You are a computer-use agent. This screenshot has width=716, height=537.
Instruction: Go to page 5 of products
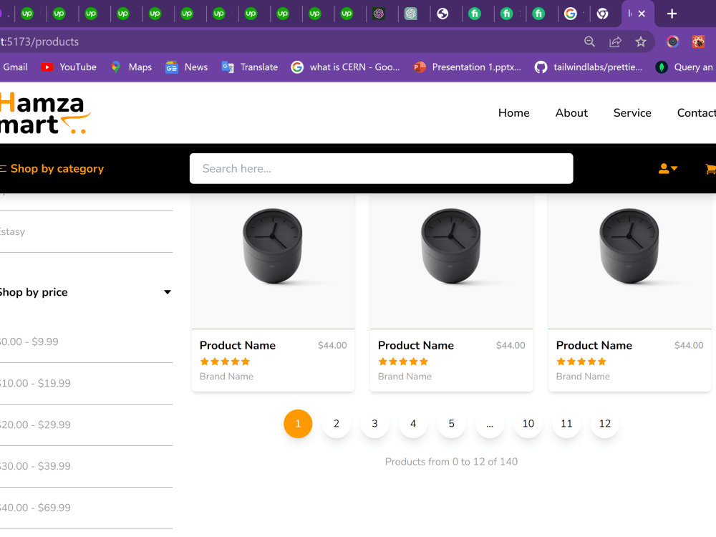451,423
